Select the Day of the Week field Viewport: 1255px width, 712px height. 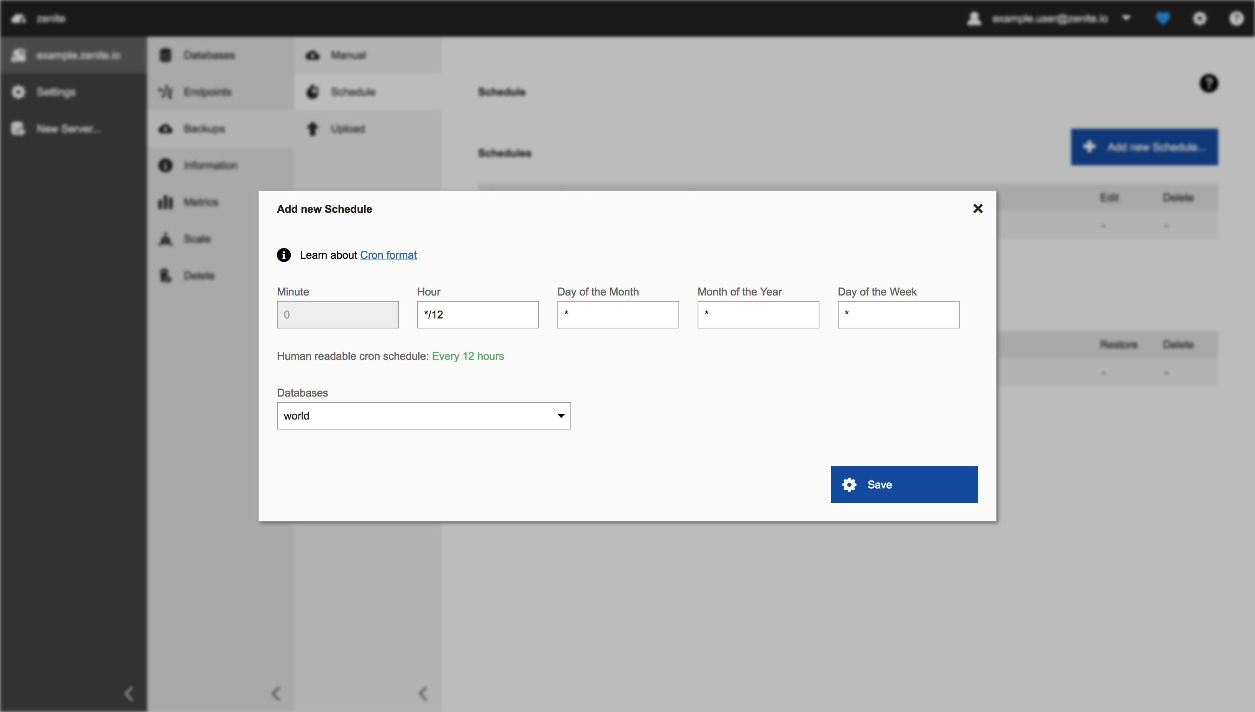point(898,314)
